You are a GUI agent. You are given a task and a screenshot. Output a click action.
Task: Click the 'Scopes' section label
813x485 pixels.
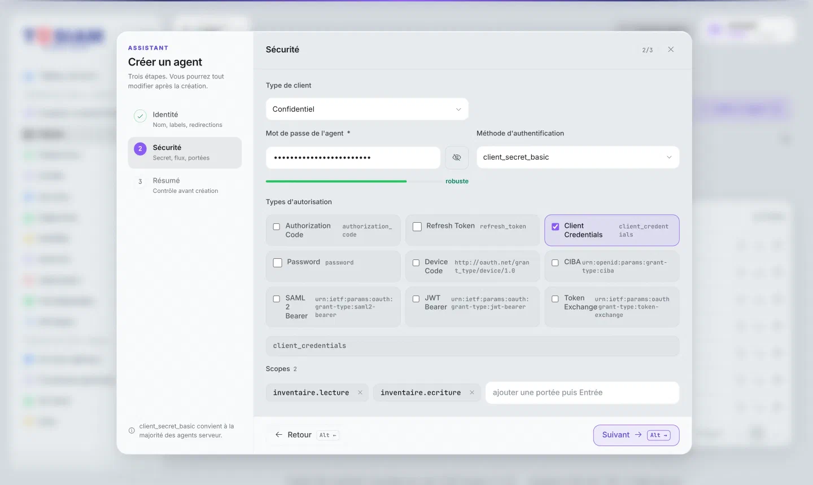click(278, 369)
